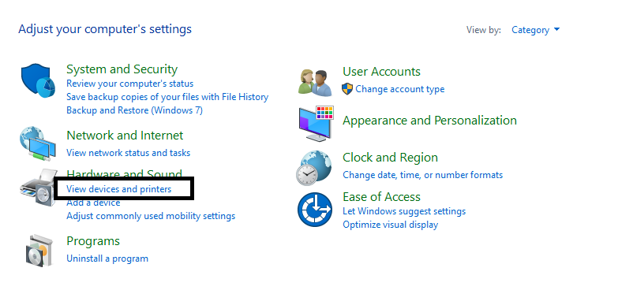Choose Optimize visual display link

(x=390, y=225)
